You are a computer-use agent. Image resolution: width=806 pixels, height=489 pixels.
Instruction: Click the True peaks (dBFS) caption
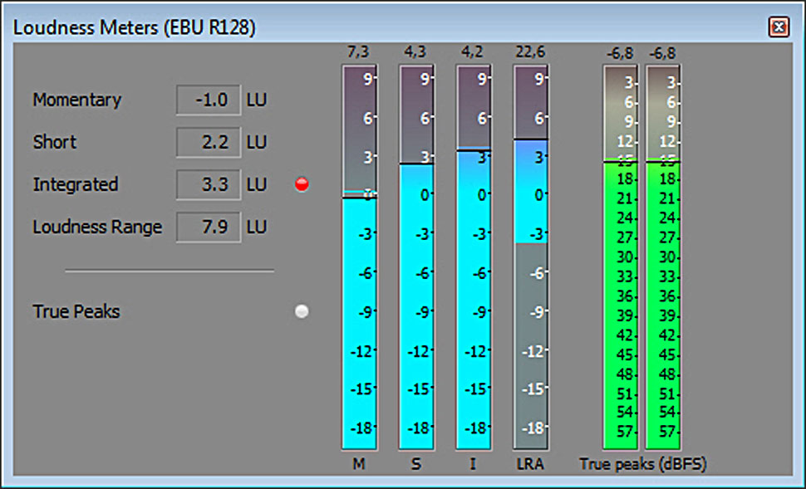tap(642, 465)
